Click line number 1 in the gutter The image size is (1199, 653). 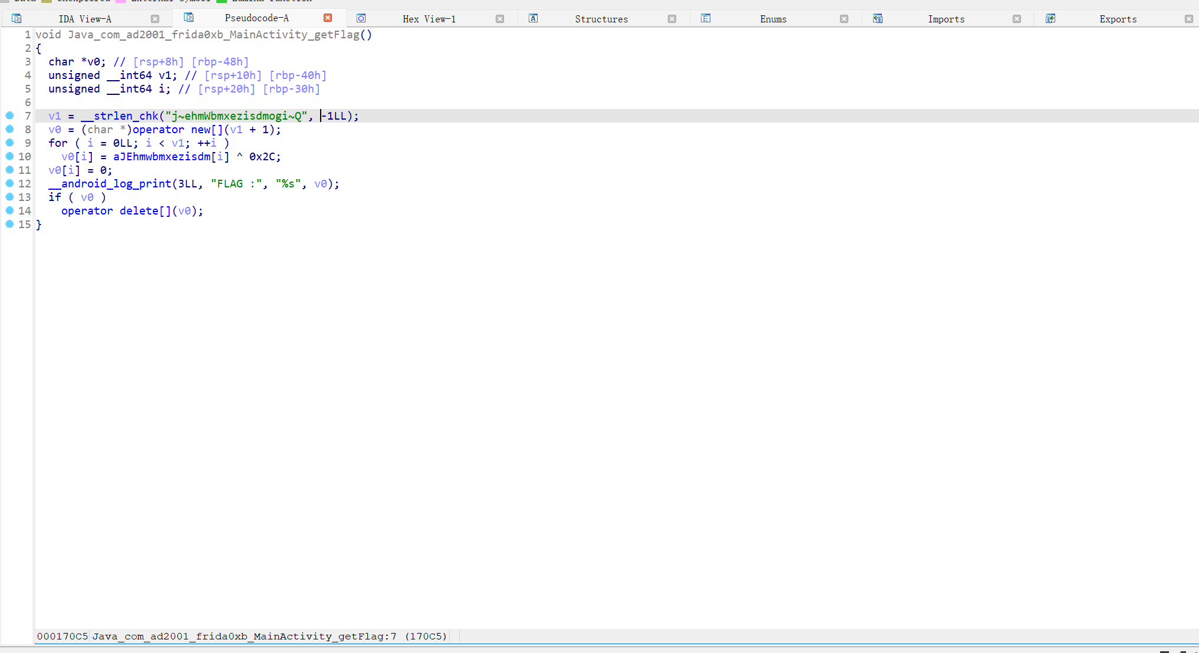pyautogui.click(x=27, y=34)
